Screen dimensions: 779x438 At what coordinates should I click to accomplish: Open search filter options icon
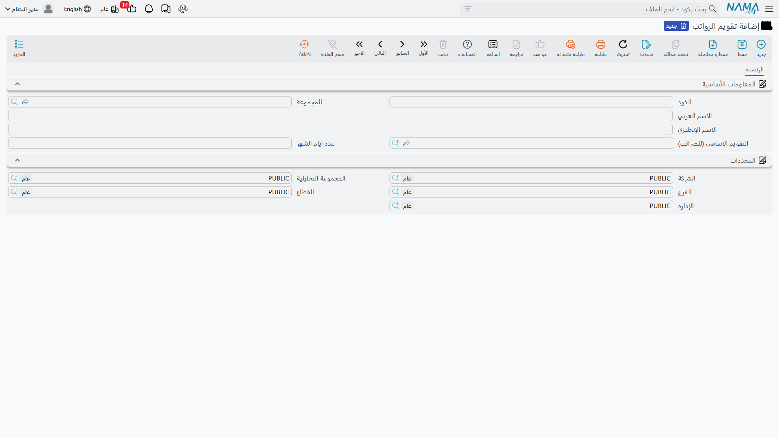coord(468,9)
